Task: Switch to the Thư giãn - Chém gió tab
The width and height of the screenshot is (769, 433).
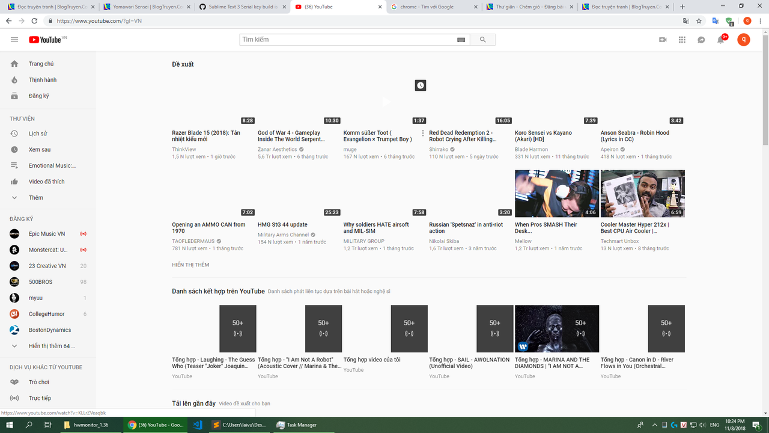Action: pos(529,7)
